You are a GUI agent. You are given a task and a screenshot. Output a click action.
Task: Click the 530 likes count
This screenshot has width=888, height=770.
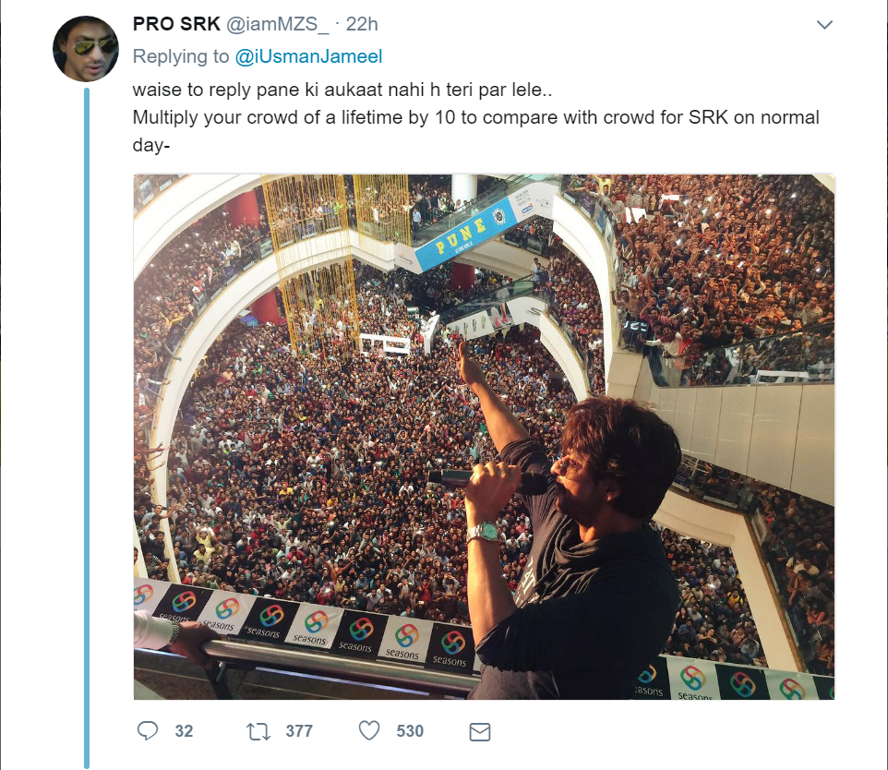tap(410, 731)
